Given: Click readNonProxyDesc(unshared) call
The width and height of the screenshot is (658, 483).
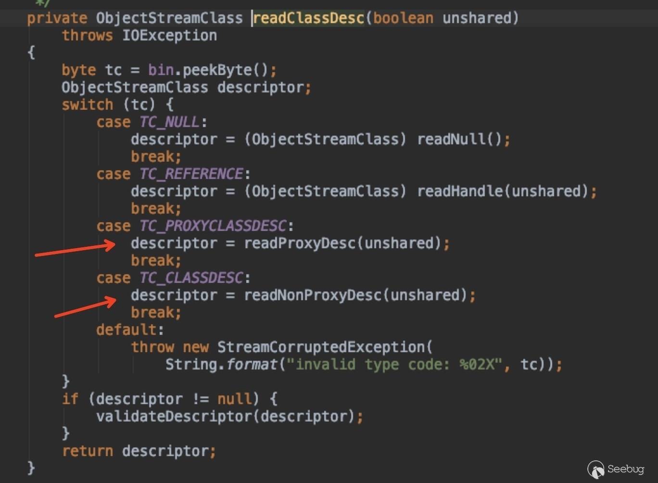Looking at the screenshot, I should click(x=356, y=295).
